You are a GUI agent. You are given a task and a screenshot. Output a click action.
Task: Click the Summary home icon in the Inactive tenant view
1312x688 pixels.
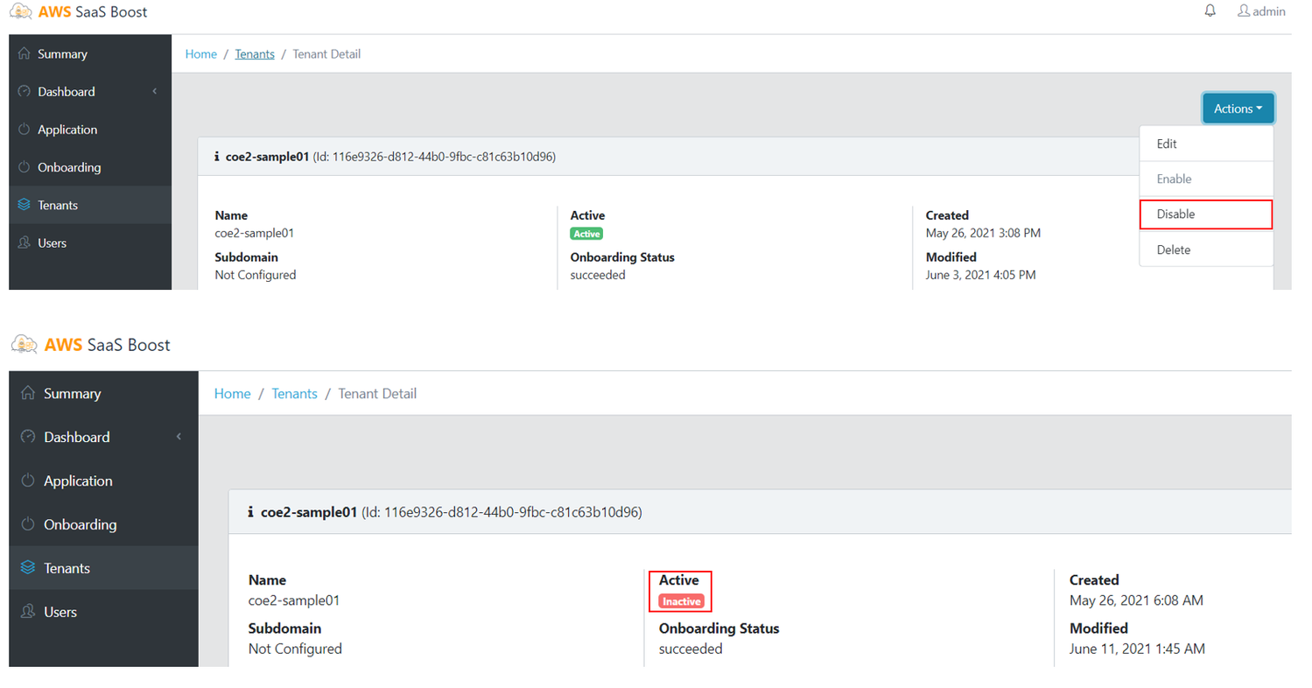click(28, 394)
